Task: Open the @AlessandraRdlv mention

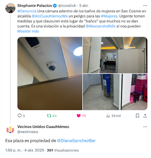Action: point(101,26)
